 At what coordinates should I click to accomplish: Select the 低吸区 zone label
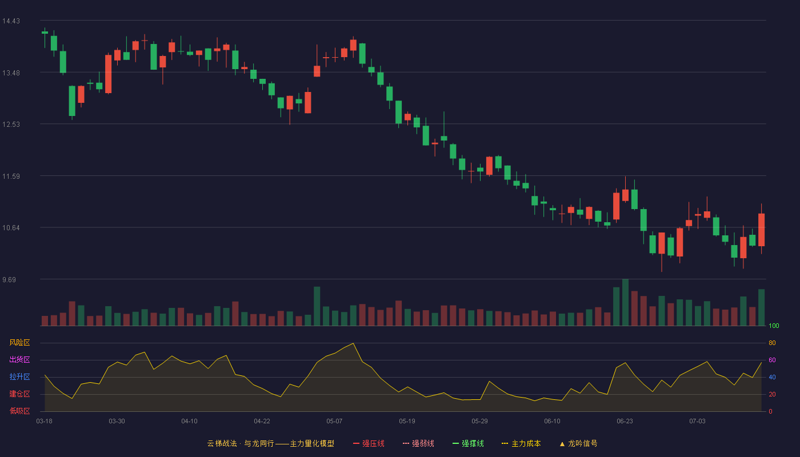coord(19,411)
